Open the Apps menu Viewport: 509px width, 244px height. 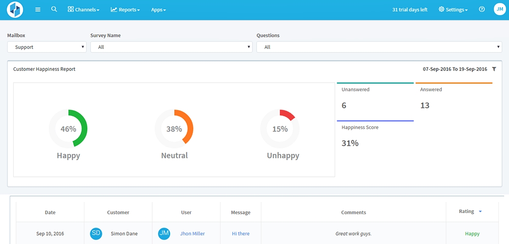(x=159, y=9)
